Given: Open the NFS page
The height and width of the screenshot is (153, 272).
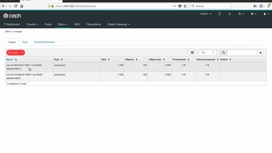Looking at the screenshot, I should [77, 25].
